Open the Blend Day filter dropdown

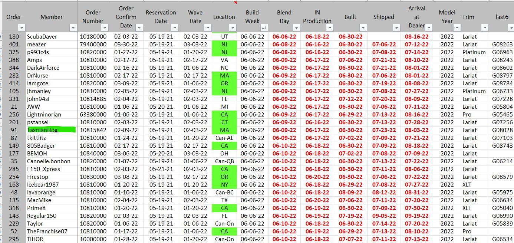[296, 28]
